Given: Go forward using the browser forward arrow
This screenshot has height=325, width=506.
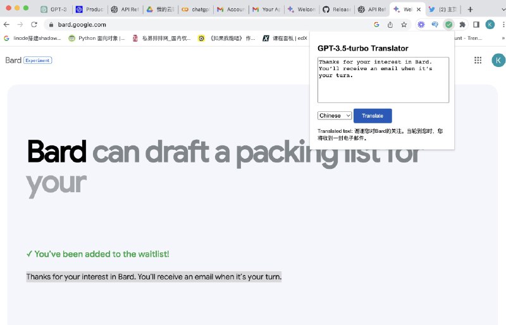Looking at the screenshot, I should (x=20, y=25).
